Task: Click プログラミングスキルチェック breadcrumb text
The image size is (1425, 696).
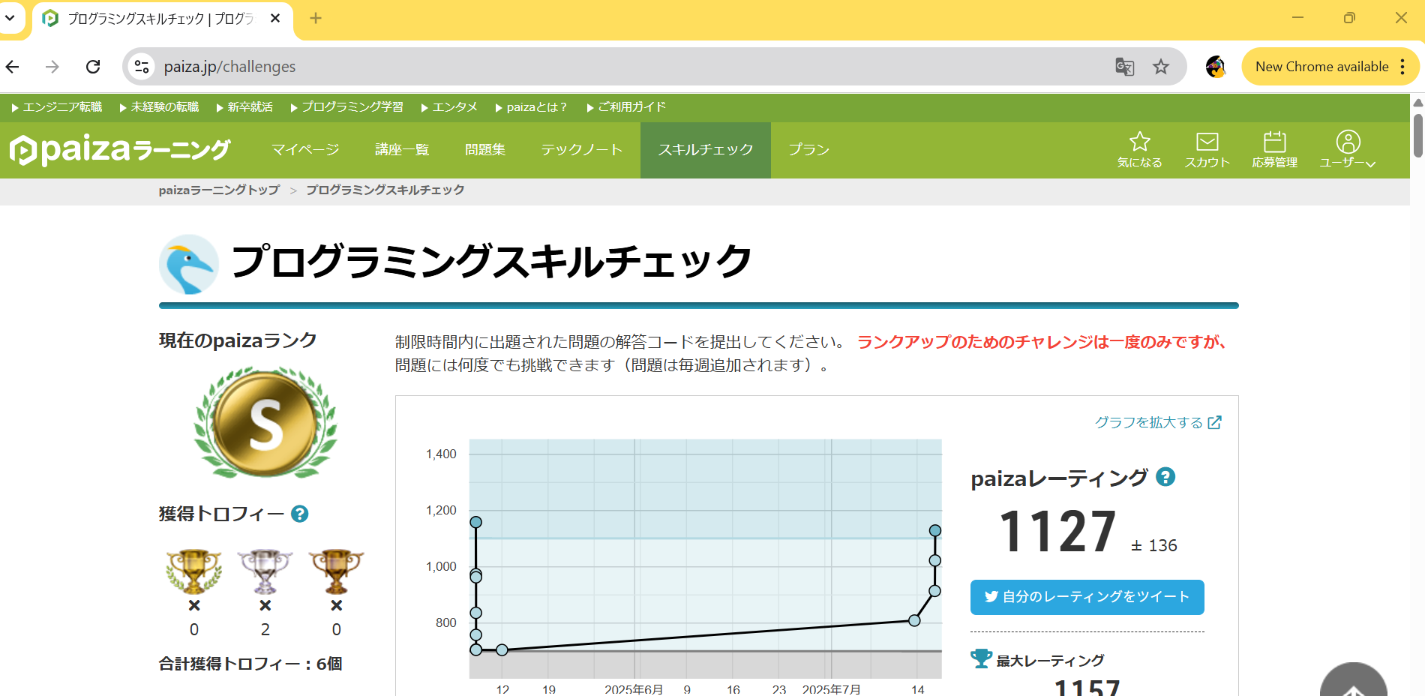Action: pos(385,190)
